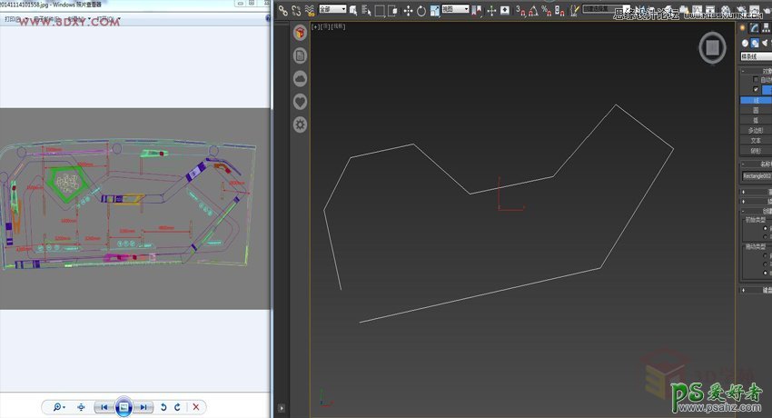
Task: Click the gear icon in viewport sidebar
Action: 301,124
